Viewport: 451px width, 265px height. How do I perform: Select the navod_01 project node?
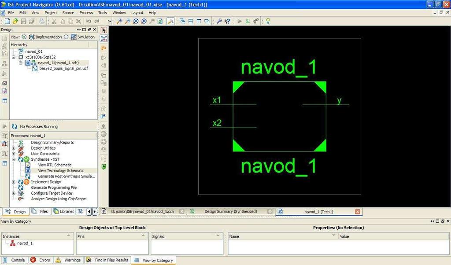pyautogui.click(x=33, y=52)
